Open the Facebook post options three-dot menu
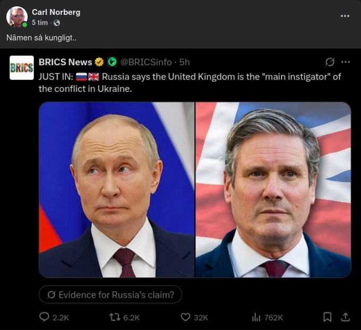Image resolution: width=361 pixels, height=330 pixels. tap(345, 16)
